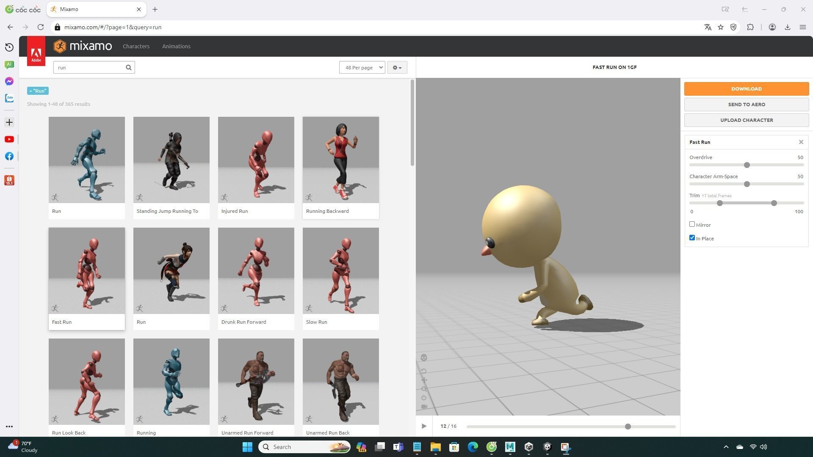The width and height of the screenshot is (813, 457).
Task: Open Windows Start menu
Action: click(x=247, y=447)
